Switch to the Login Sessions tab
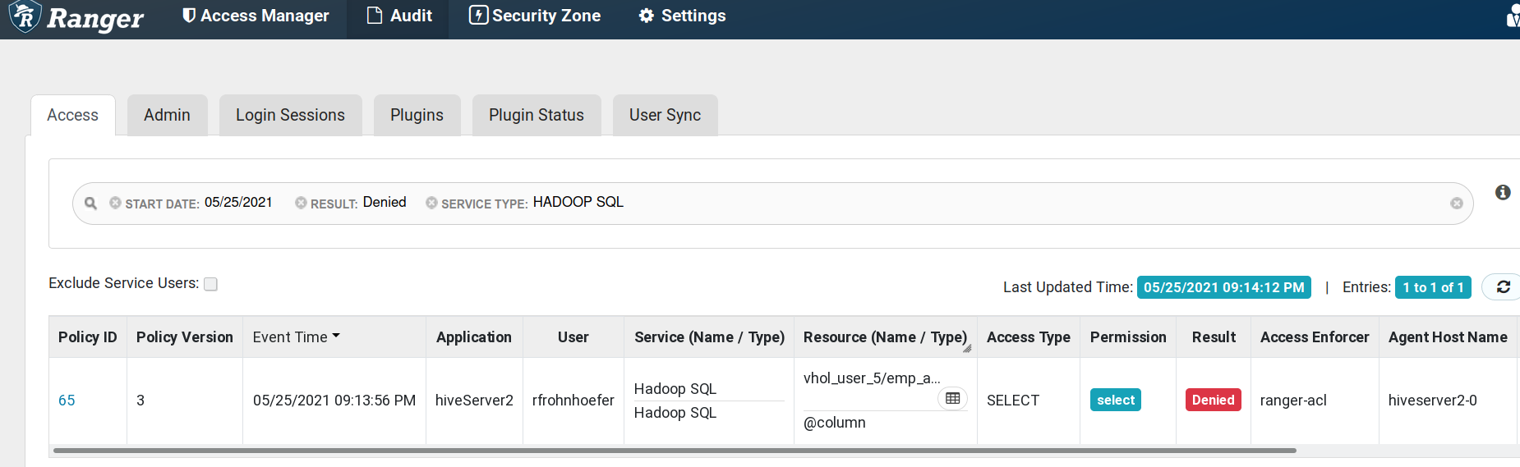This screenshot has width=1520, height=467. pyautogui.click(x=290, y=116)
